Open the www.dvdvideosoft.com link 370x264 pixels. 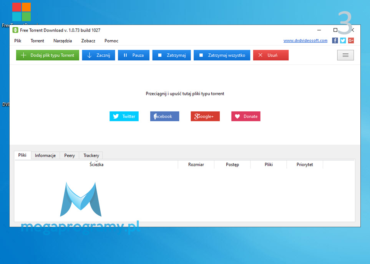click(305, 41)
